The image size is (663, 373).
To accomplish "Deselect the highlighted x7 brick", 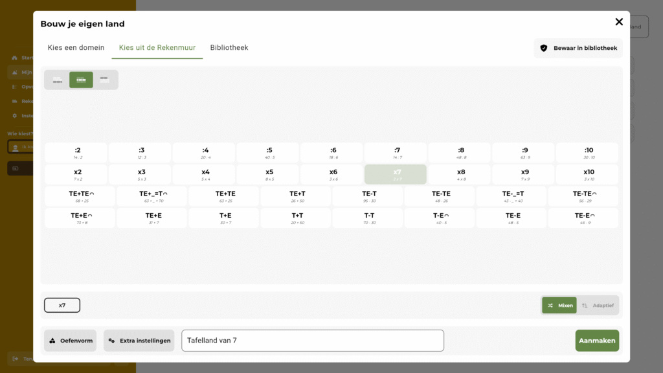I will click(395, 175).
